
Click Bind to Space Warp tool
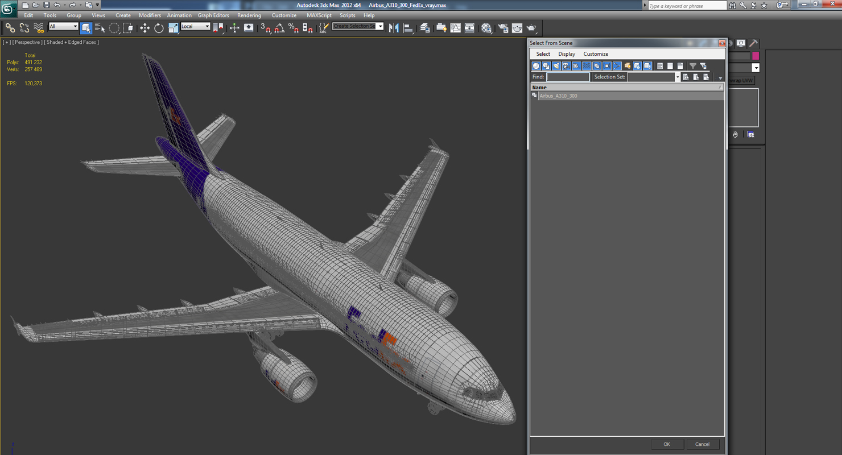click(x=39, y=27)
